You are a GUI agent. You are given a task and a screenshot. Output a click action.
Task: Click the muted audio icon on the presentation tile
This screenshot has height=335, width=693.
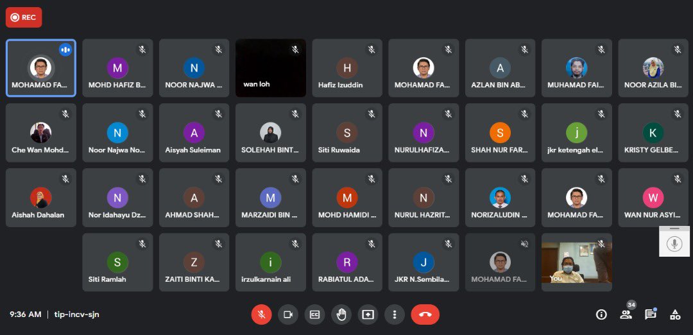525,244
